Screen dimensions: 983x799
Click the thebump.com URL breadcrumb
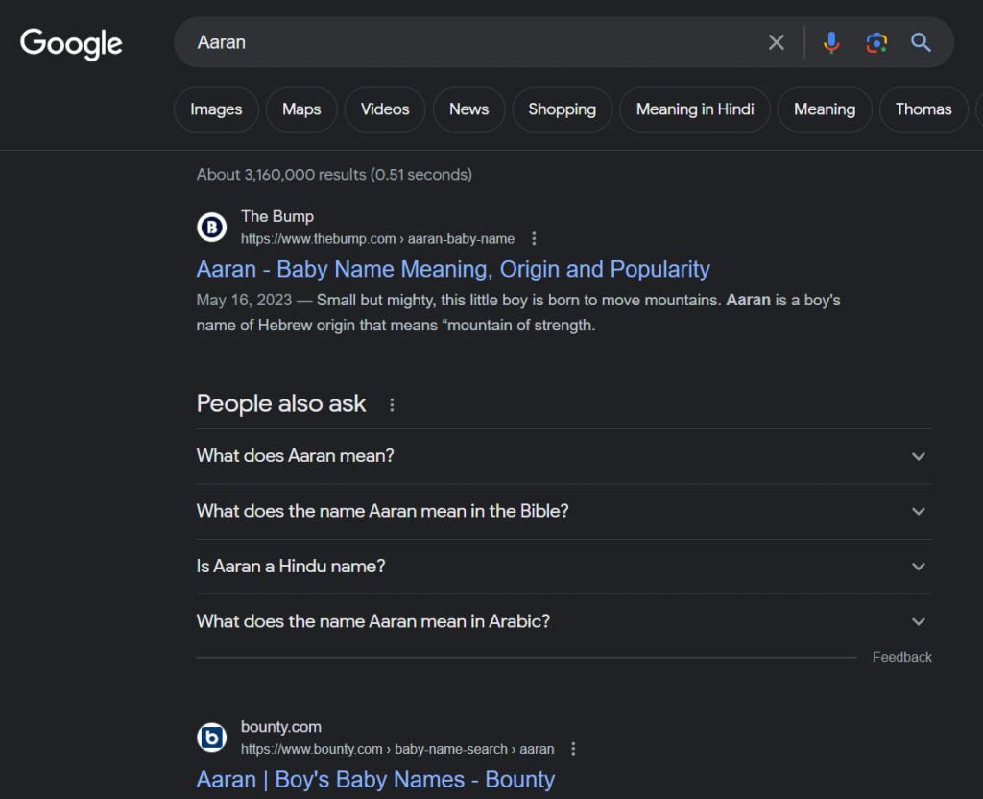pyautogui.click(x=377, y=239)
